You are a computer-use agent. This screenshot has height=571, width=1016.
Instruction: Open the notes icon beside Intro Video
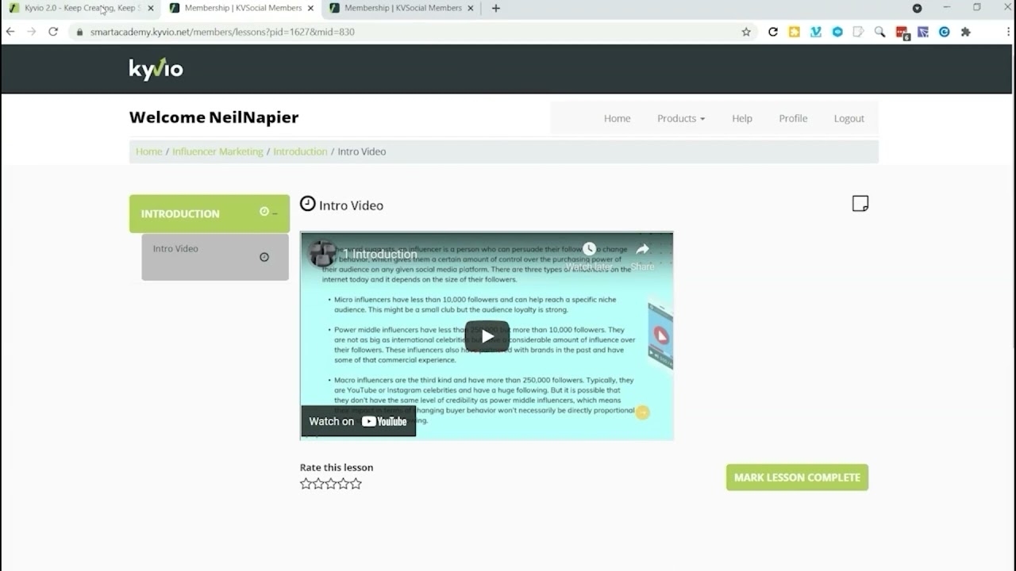(x=860, y=204)
